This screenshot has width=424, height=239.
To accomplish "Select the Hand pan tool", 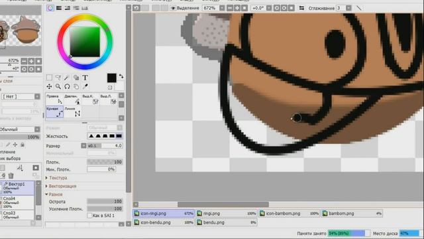I will coord(76,87).
